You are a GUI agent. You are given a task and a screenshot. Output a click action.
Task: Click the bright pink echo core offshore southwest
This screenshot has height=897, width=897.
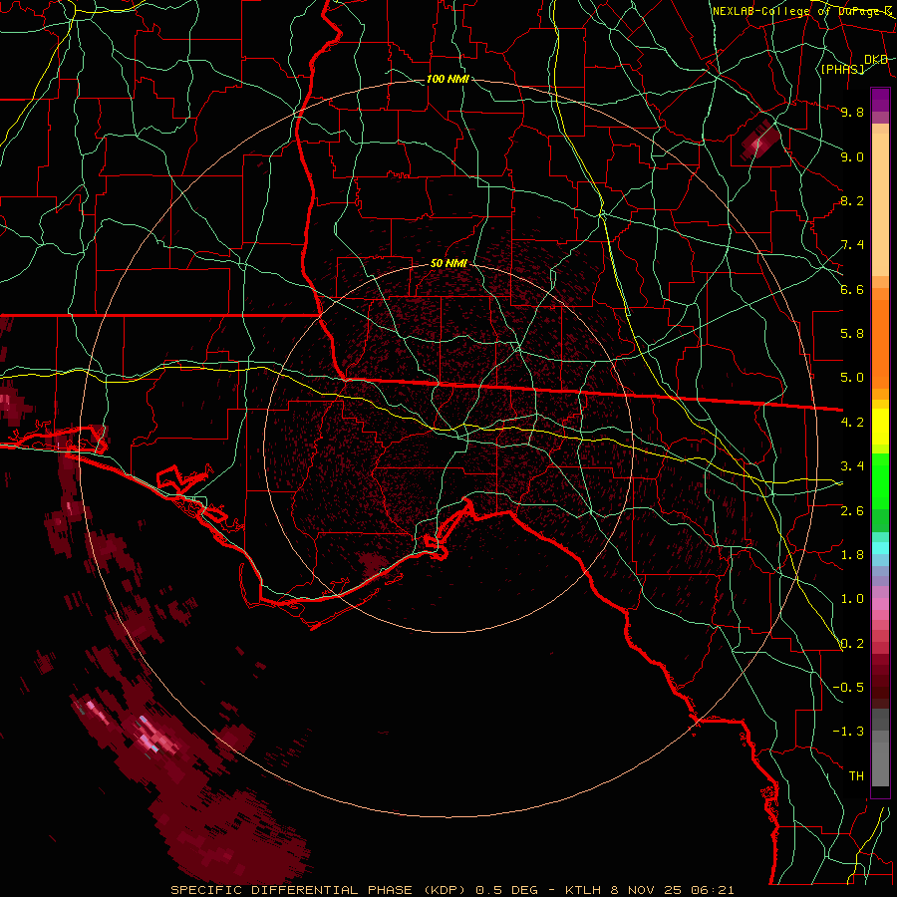click(153, 735)
